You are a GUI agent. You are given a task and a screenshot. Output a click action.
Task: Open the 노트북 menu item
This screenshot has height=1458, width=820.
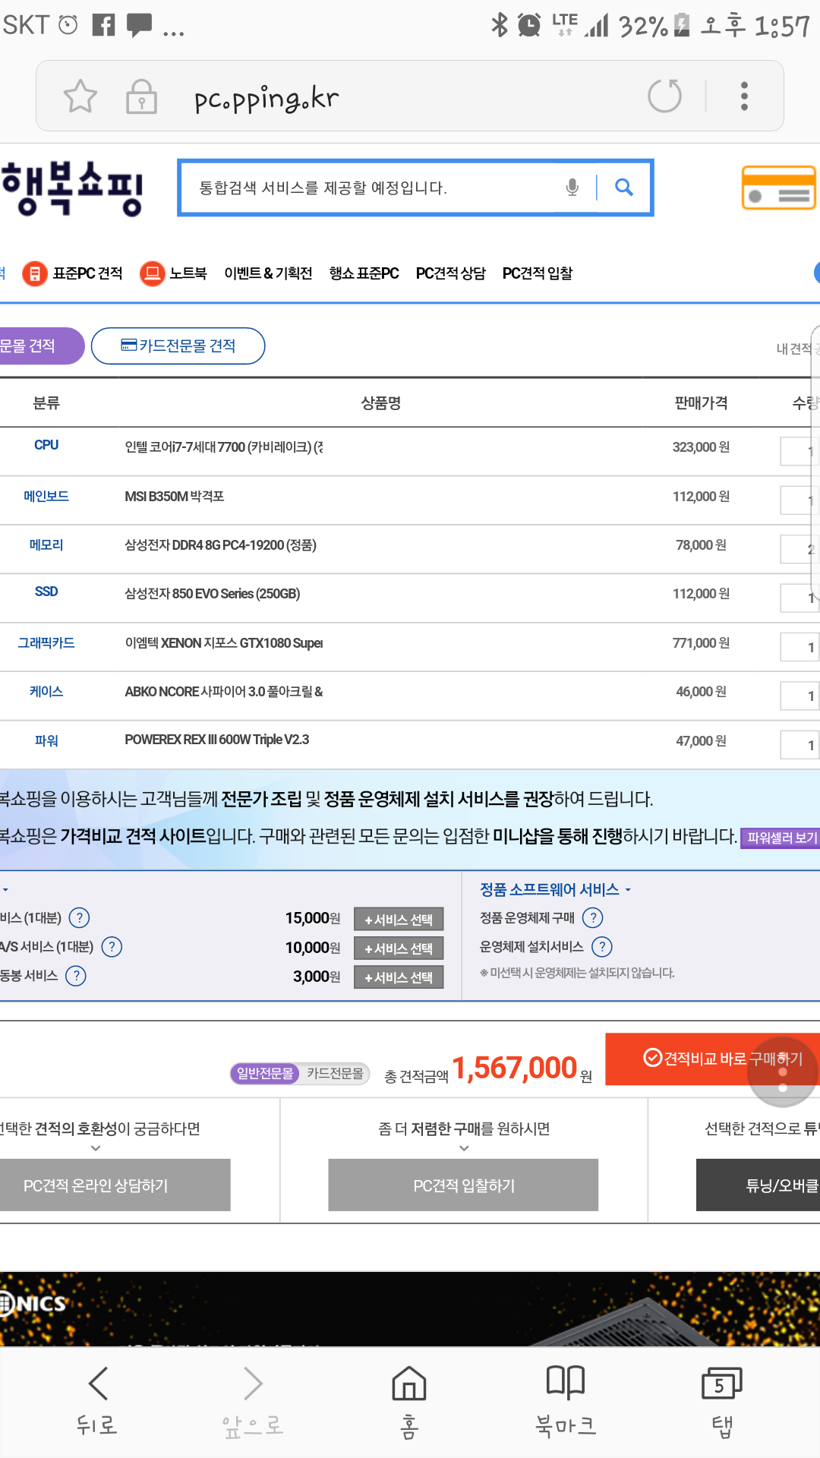(x=174, y=273)
